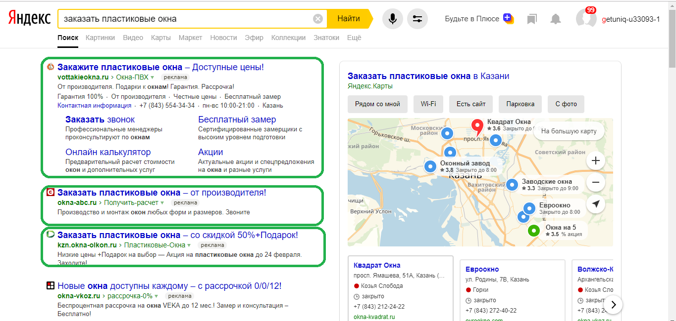The width and height of the screenshot is (676, 321).
Task: Expand dropdown arrow next to Получить-расчет
Action: coord(163,203)
